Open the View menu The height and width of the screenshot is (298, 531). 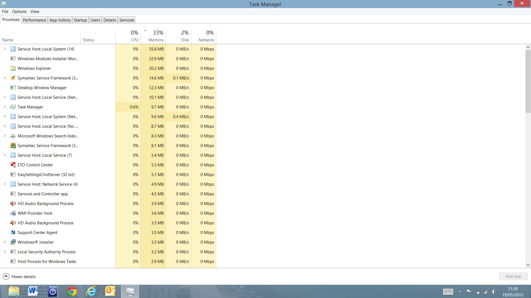[x=35, y=11]
